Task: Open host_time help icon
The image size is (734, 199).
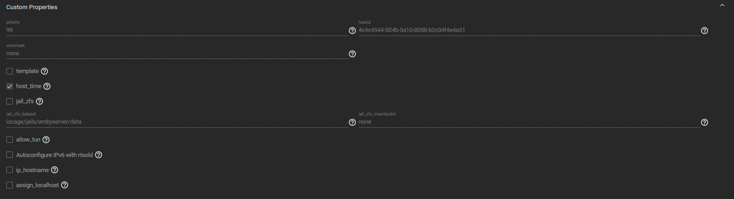Action: (x=47, y=86)
